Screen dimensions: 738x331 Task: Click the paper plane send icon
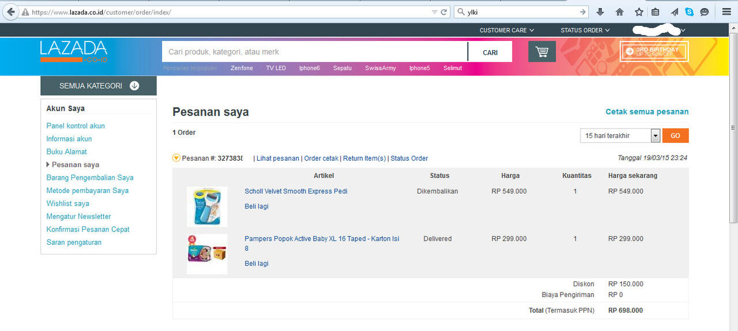674,12
